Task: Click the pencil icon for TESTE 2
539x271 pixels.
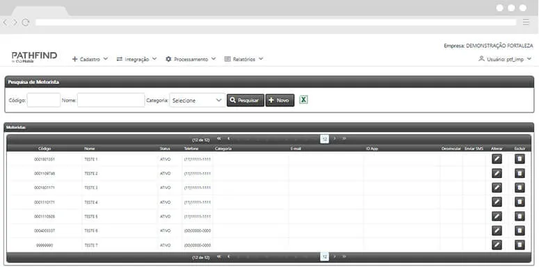Action: coord(497,174)
